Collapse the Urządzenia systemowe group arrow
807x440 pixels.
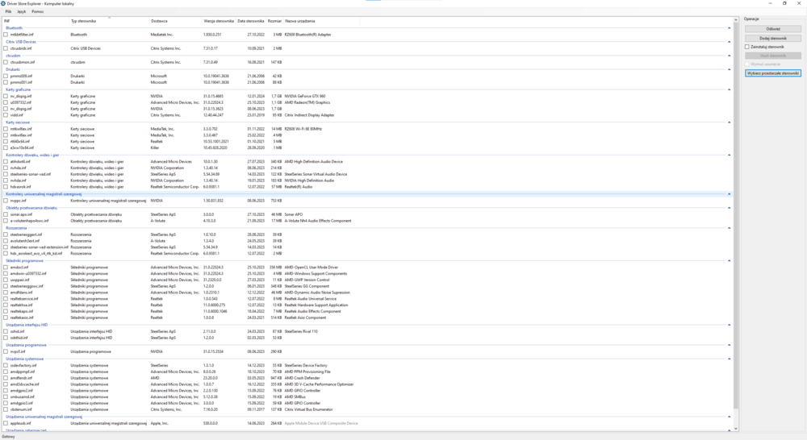[x=729, y=359]
